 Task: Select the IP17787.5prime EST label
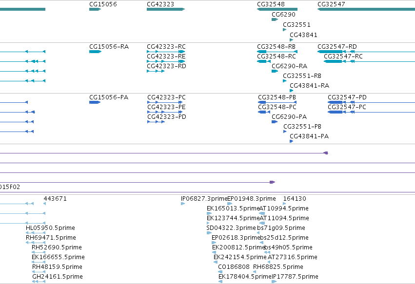295,277
